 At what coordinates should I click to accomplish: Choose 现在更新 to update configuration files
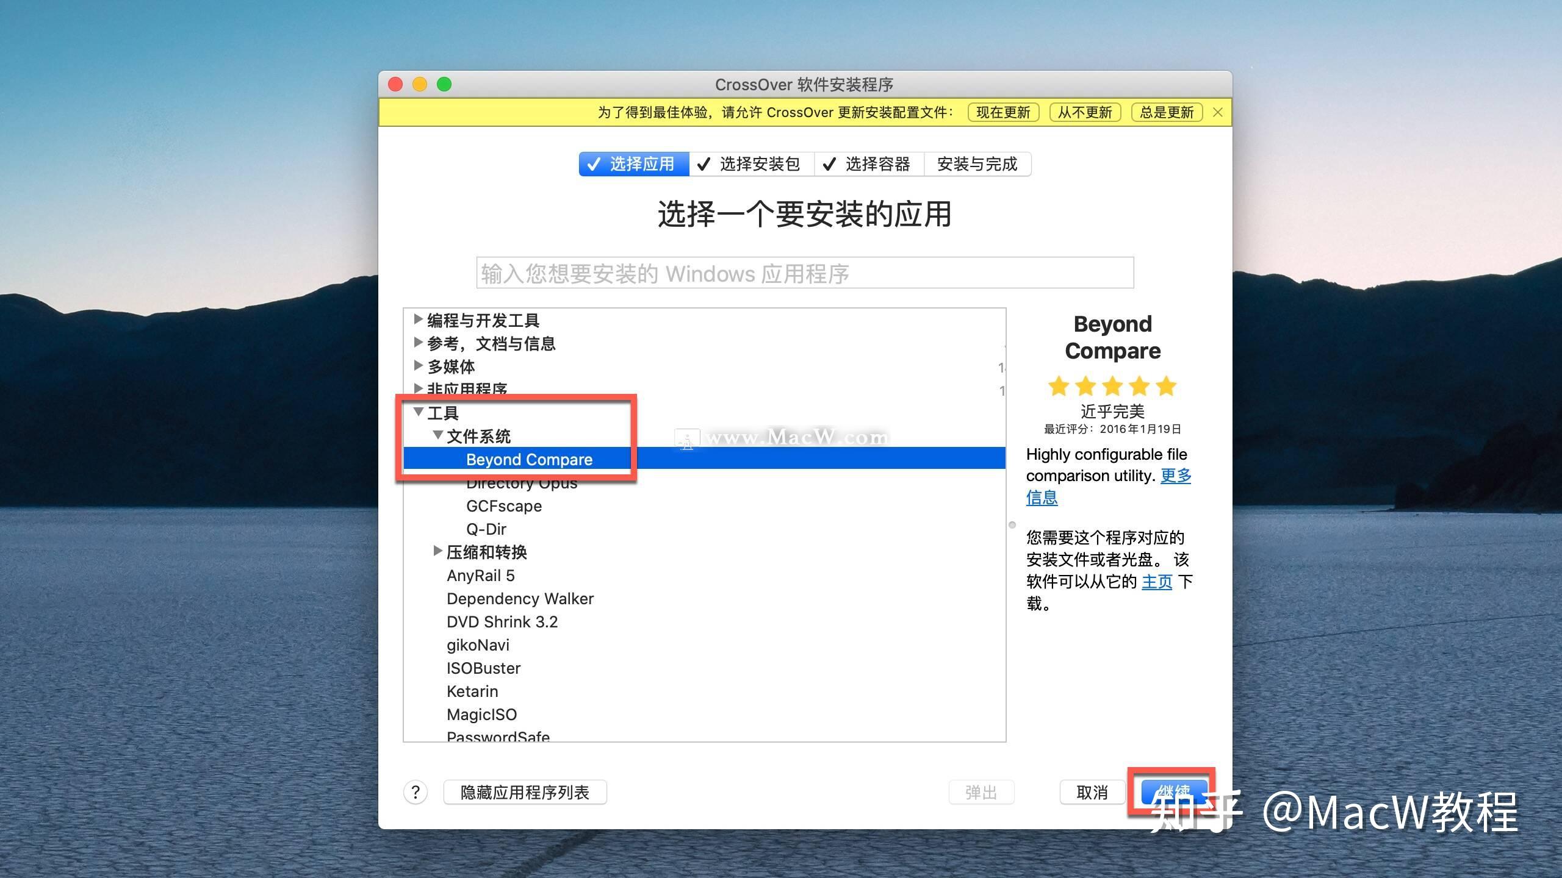click(x=1002, y=112)
